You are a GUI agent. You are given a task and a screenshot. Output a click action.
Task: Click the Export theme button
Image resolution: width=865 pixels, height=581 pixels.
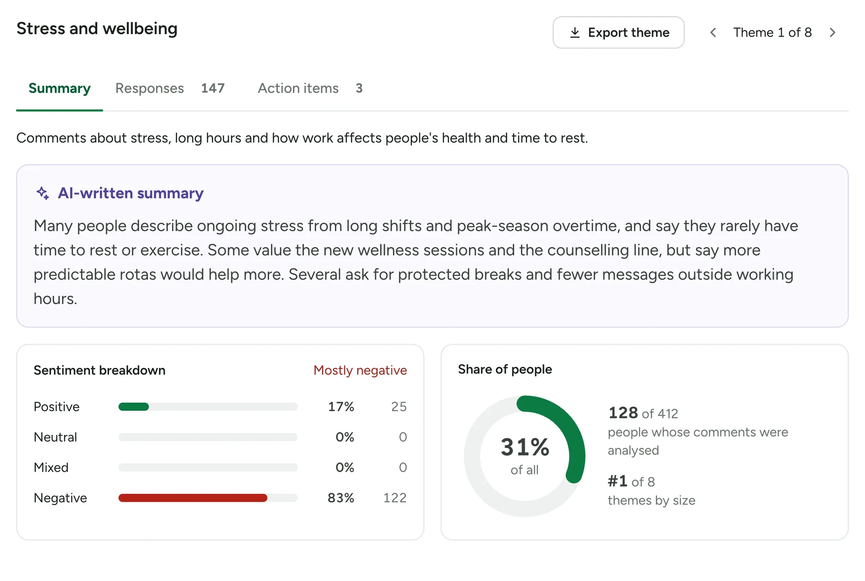coord(618,32)
